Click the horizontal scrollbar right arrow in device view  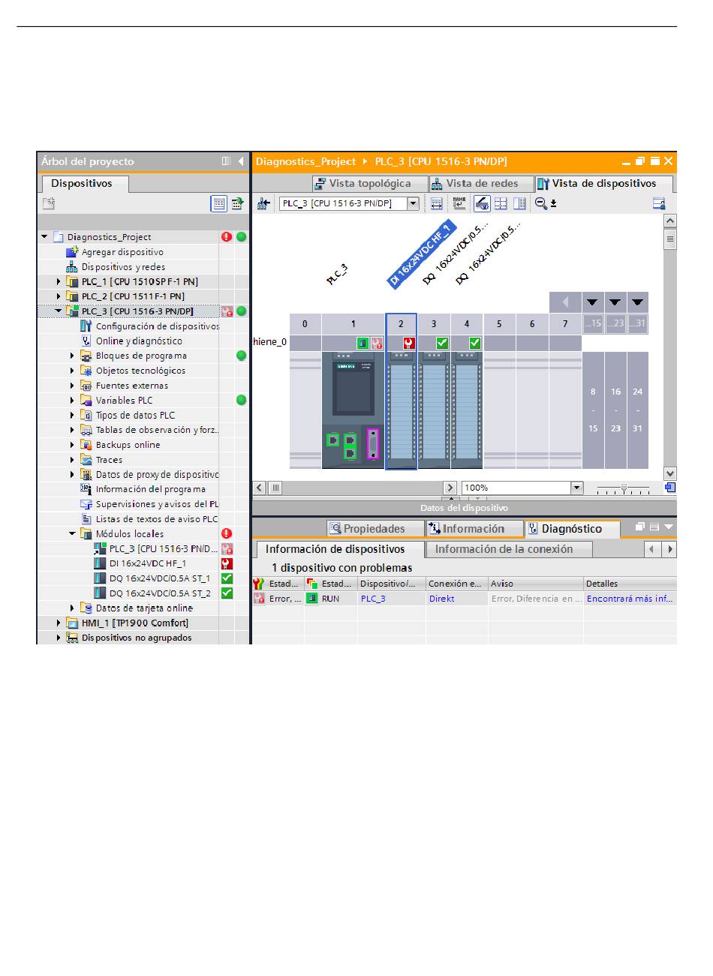click(x=450, y=488)
